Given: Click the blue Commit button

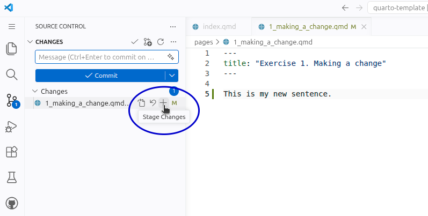Looking at the screenshot, I should tap(100, 76).
